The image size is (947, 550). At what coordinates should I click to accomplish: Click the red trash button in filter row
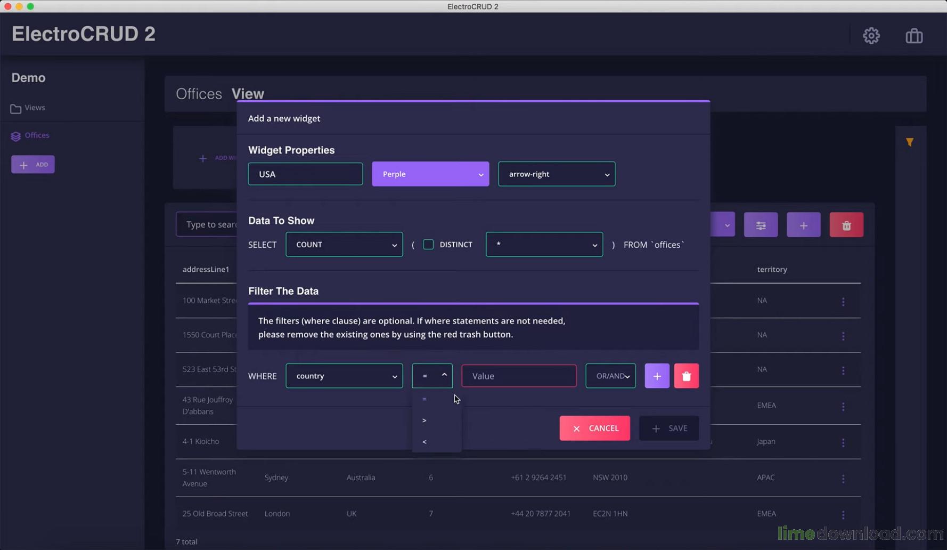coord(686,376)
